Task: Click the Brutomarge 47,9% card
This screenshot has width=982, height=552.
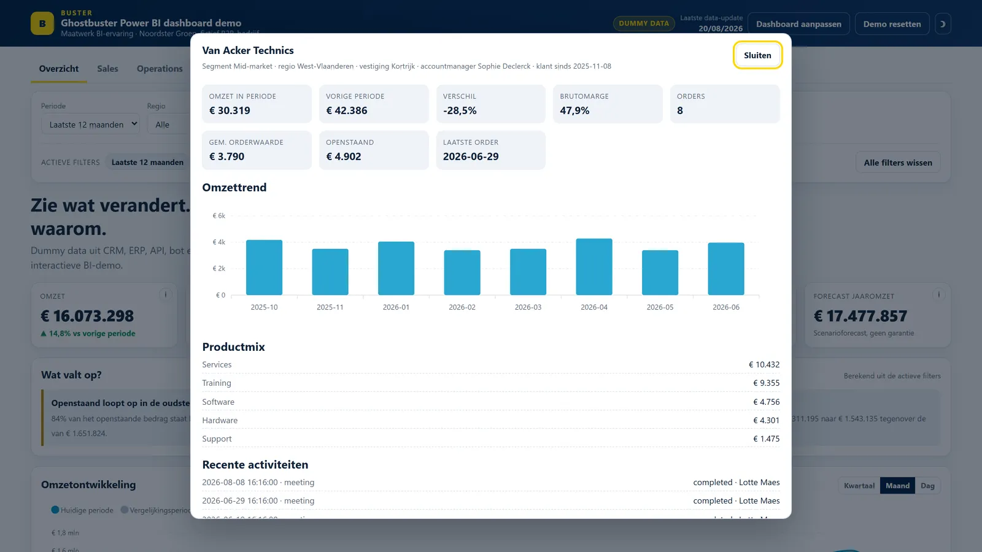Action: click(x=608, y=104)
